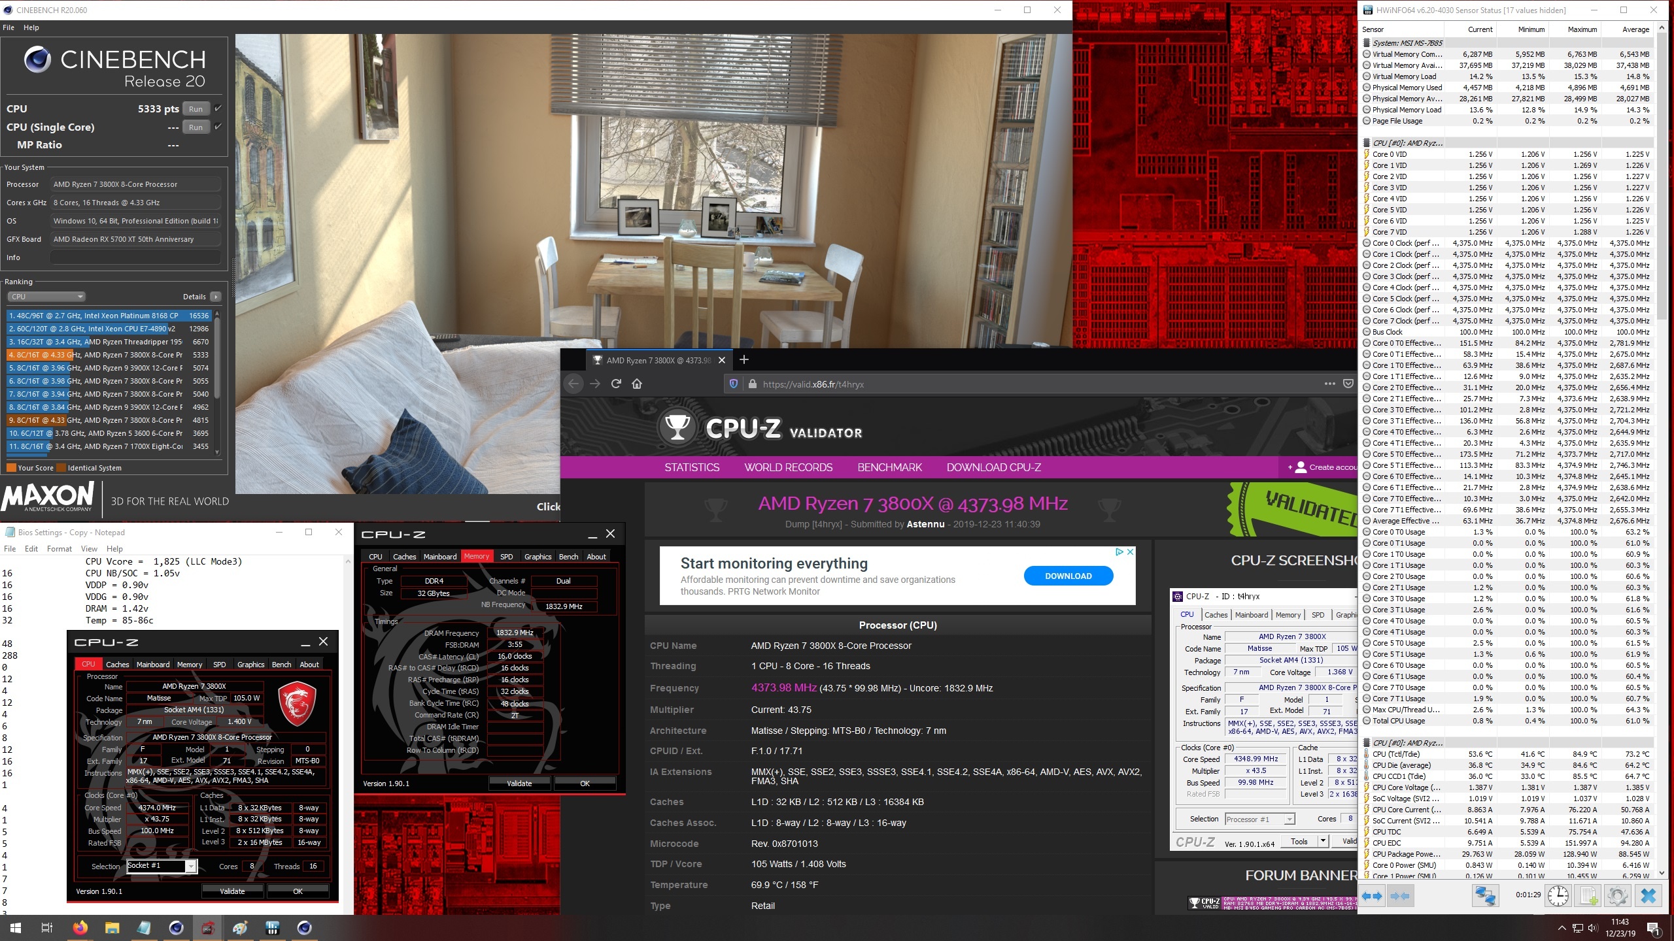Open Notepad View menu
This screenshot has height=941, width=1674.
[89, 549]
